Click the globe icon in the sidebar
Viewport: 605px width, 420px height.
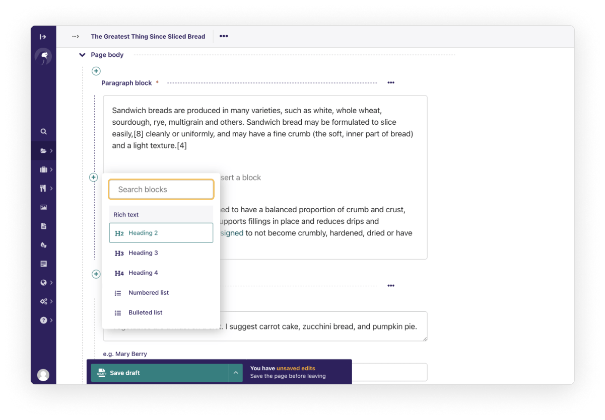click(x=42, y=282)
